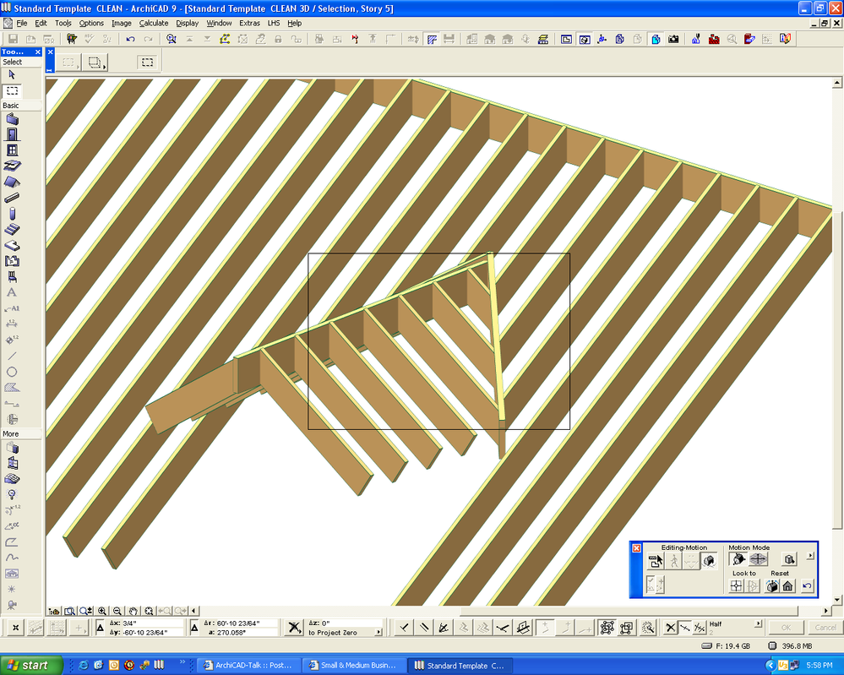Select the Column tool
This screenshot has height=675, width=844.
(x=12, y=213)
